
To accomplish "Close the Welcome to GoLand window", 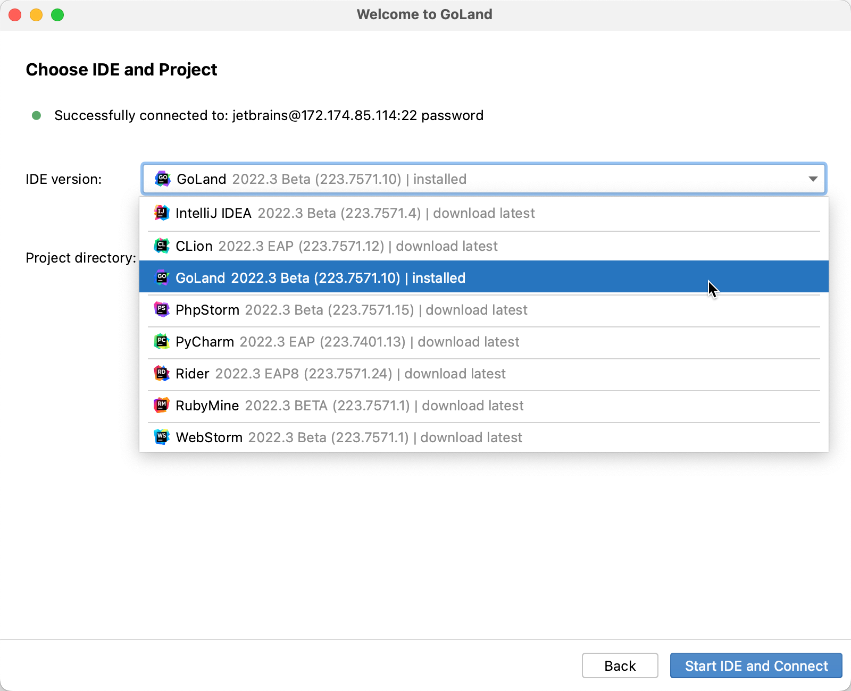I will (x=15, y=15).
